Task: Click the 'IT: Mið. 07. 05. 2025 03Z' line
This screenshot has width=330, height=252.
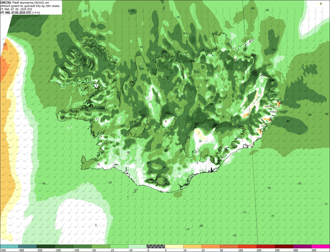Action: pos(16,9)
